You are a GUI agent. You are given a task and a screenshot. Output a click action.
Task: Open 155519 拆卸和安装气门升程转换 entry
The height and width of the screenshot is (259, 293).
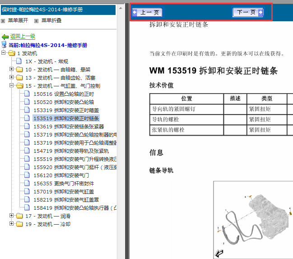[75, 159]
